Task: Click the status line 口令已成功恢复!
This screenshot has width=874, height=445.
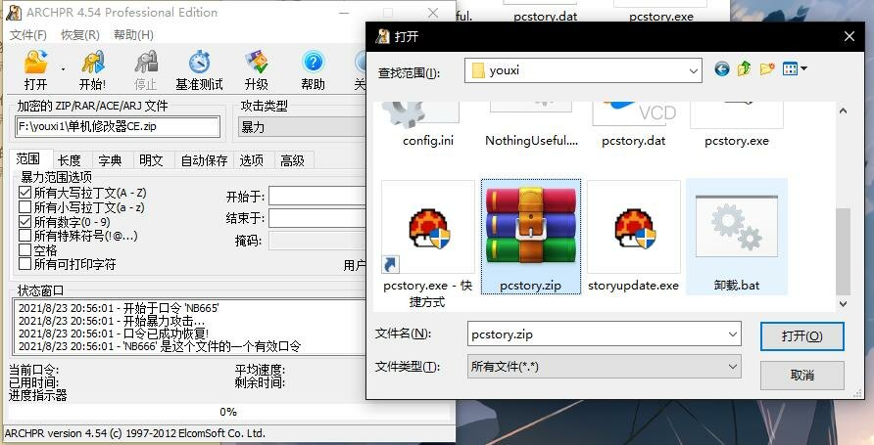Action: (114, 334)
